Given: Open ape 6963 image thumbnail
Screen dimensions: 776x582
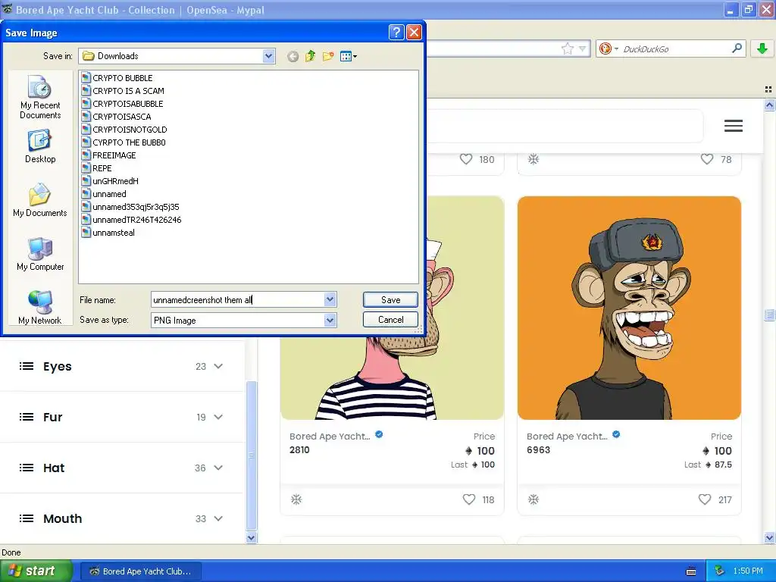Looking at the screenshot, I should [629, 308].
